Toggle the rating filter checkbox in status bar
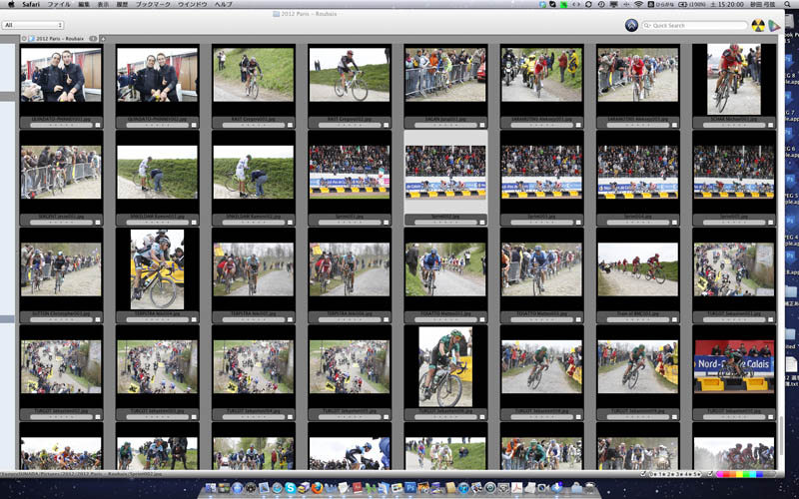Viewport: 799px width, 499px height. 644,474
